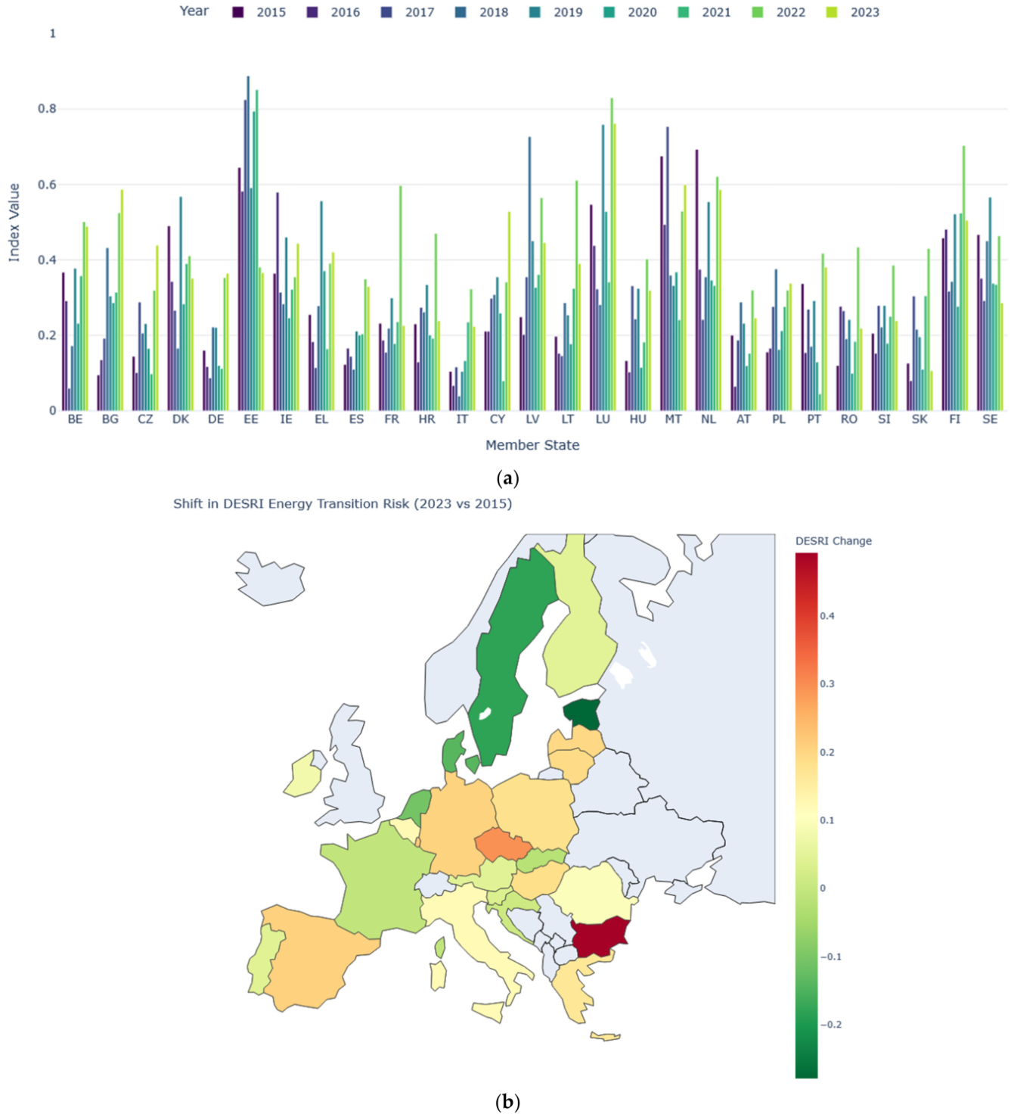
Task: Click the 'CY' x-axis label
Action: (497, 419)
